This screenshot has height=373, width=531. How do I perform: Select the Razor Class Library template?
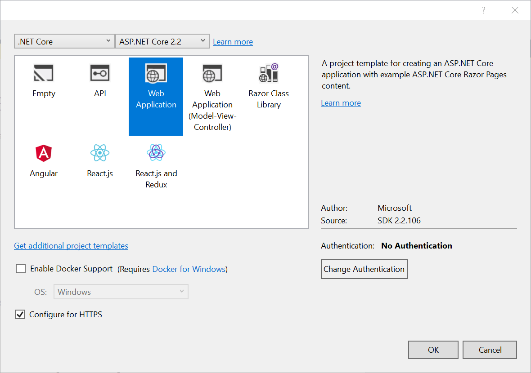point(269,96)
